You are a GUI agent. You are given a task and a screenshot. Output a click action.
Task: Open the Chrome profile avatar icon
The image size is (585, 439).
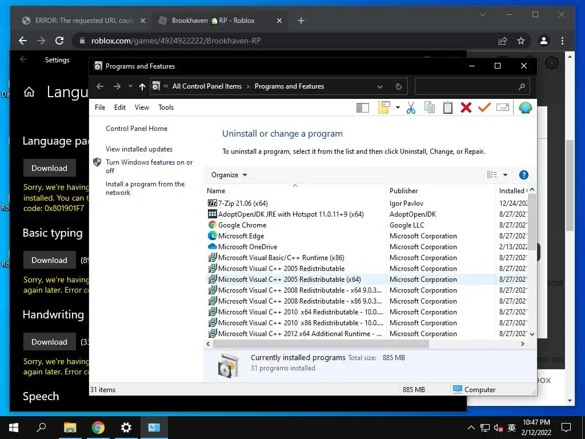pyautogui.click(x=544, y=41)
